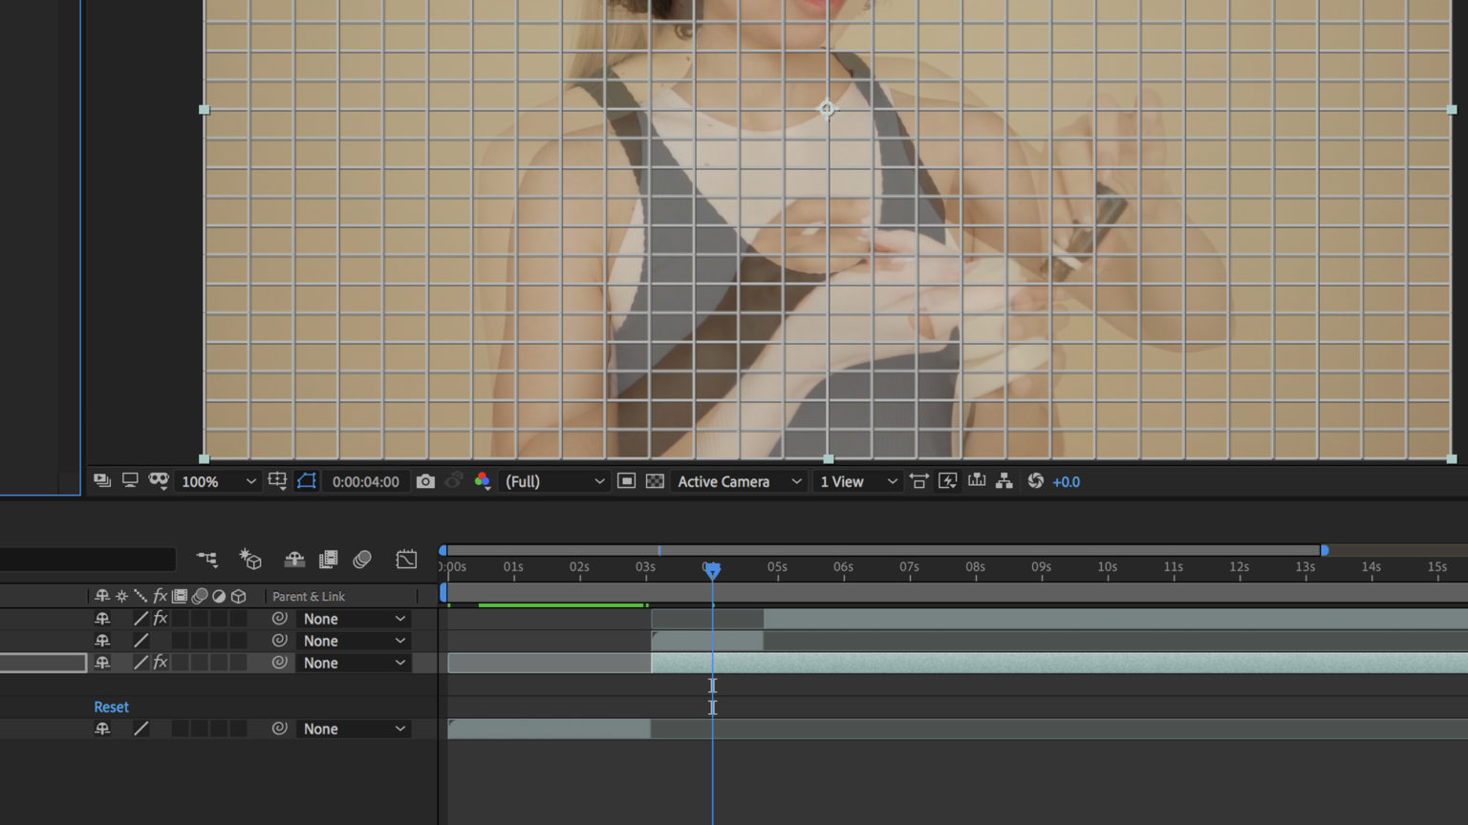Expand the Active Camera view dropdown
The width and height of the screenshot is (1468, 825).
coord(739,482)
